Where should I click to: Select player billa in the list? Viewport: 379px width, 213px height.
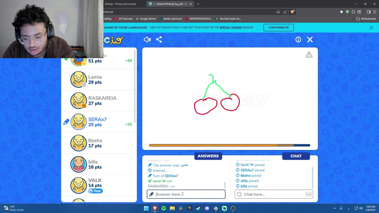click(99, 164)
